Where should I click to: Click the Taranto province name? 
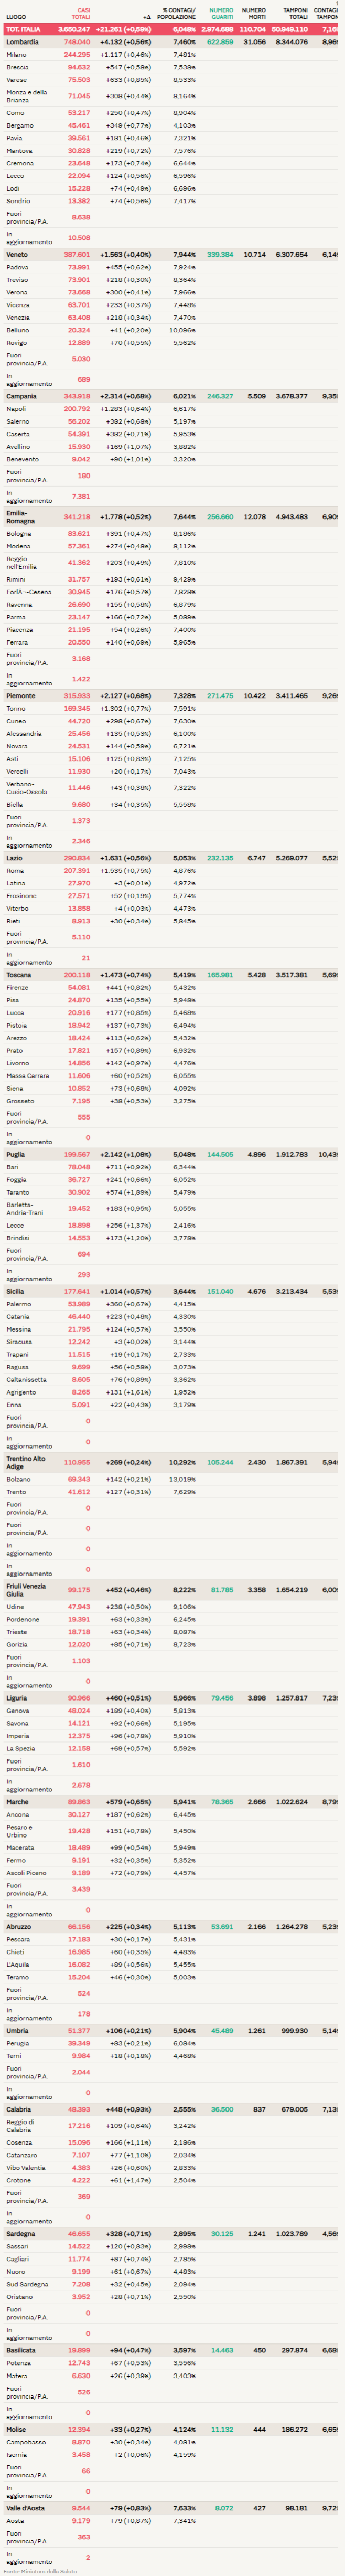pos(18,1192)
